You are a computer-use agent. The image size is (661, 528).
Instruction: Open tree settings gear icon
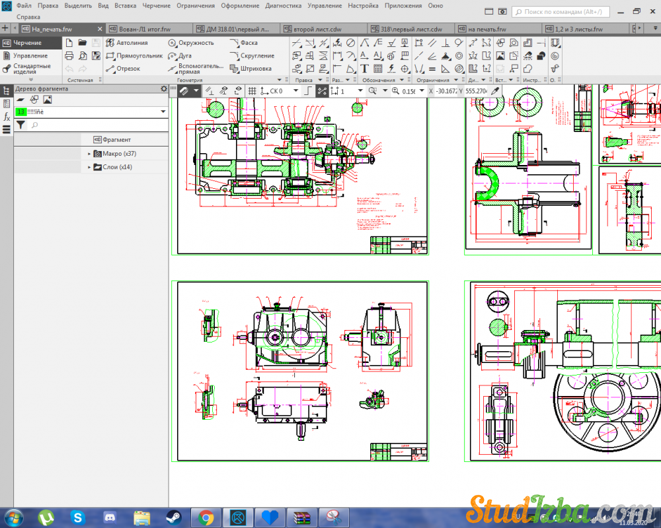coord(163,89)
